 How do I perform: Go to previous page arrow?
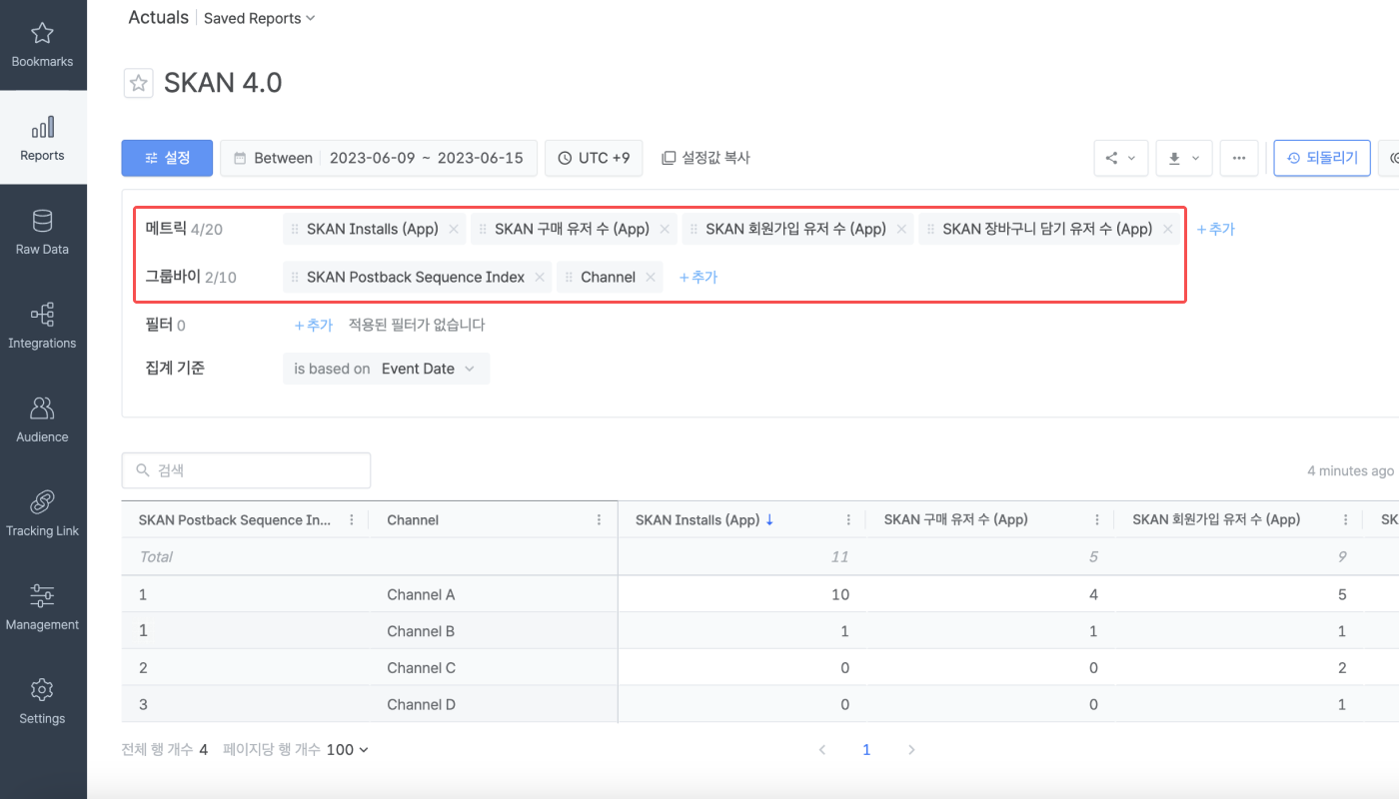point(822,749)
